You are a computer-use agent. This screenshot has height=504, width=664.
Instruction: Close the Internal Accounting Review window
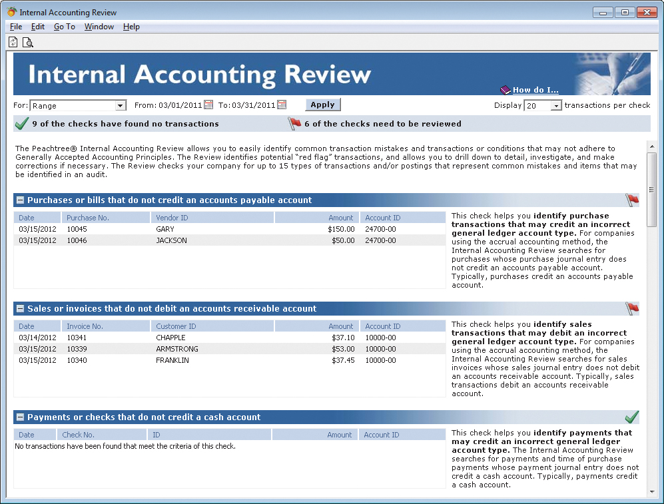647,12
